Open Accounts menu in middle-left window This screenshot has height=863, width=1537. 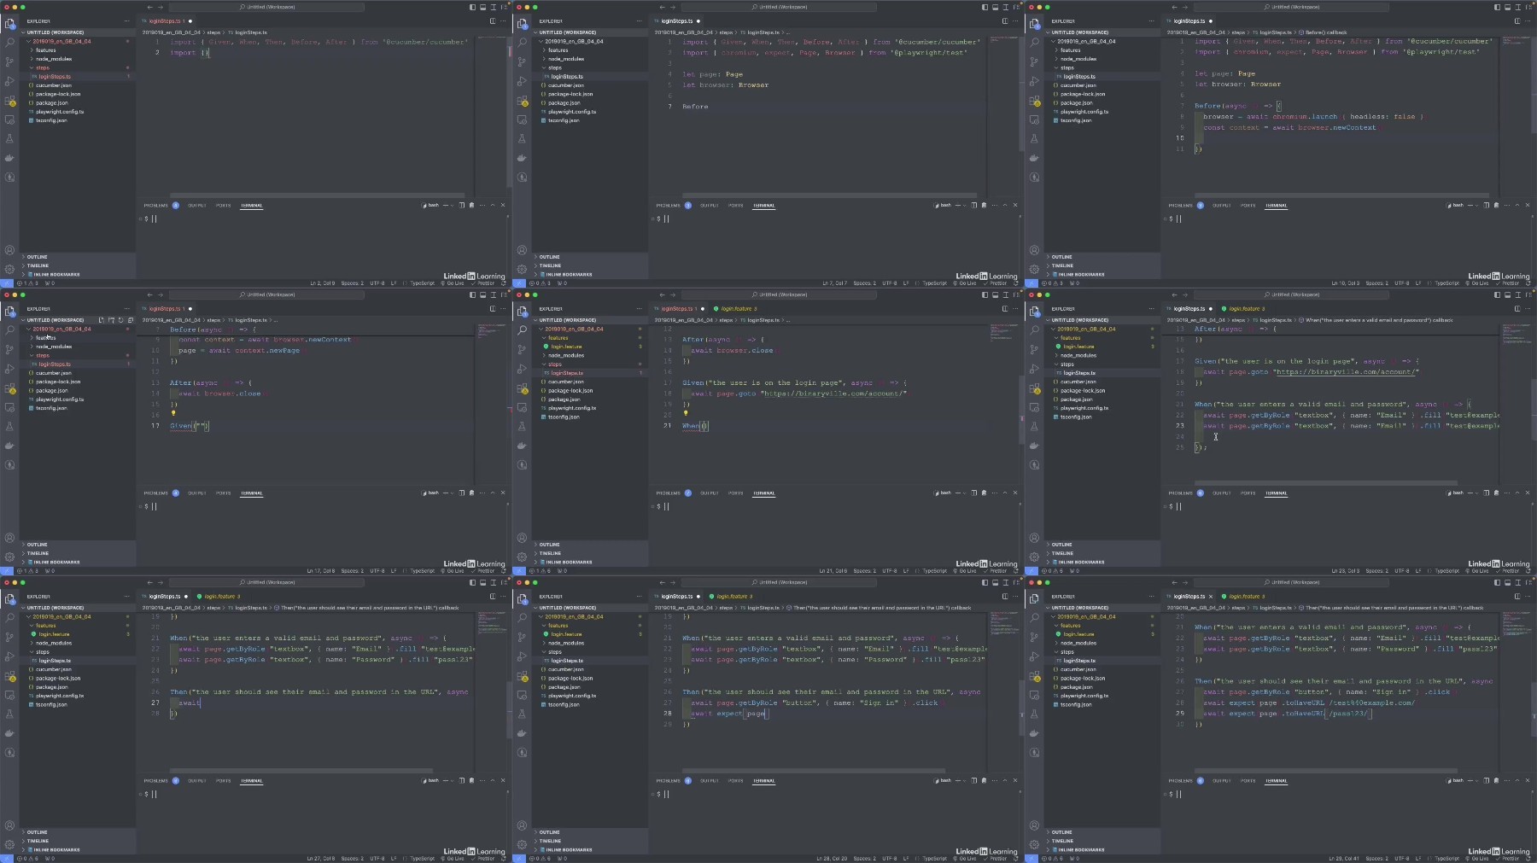pos(10,538)
